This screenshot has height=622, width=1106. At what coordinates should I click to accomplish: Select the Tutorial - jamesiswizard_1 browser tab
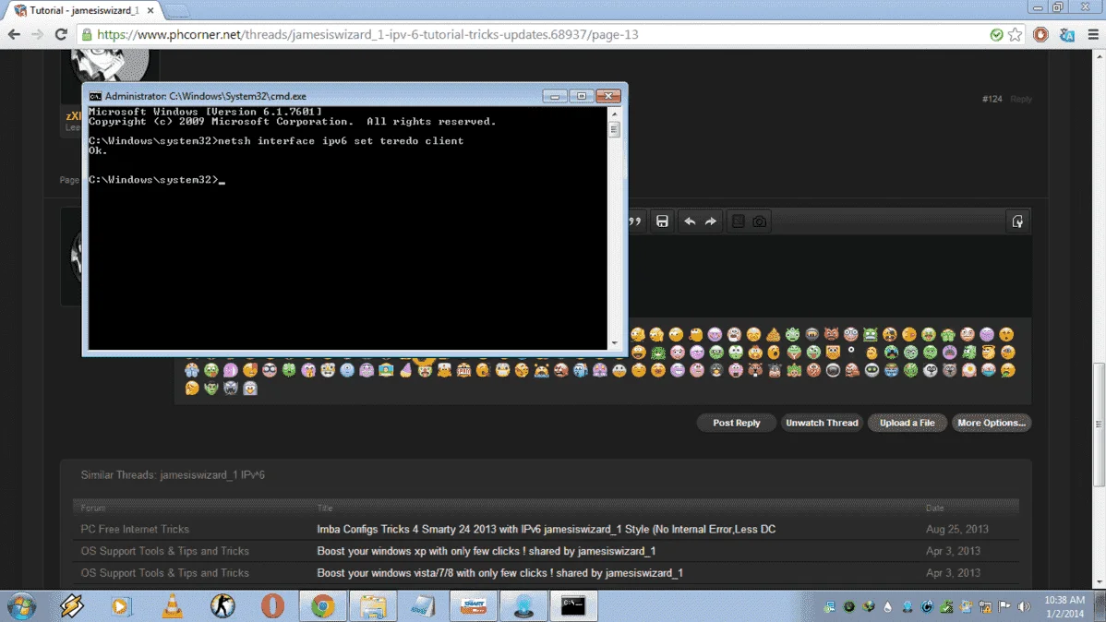pos(83,10)
